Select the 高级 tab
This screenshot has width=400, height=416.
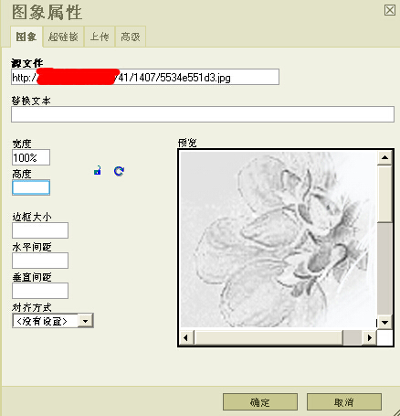coord(131,37)
